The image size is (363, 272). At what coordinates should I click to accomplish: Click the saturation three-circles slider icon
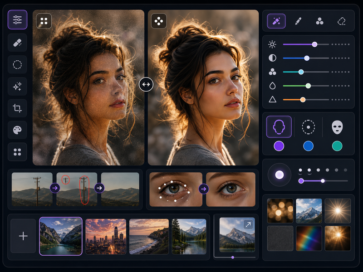click(272, 72)
